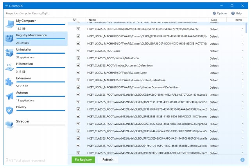Click the Refresh button
Viewport: 251px width, 168px height.
pyautogui.click(x=108, y=160)
